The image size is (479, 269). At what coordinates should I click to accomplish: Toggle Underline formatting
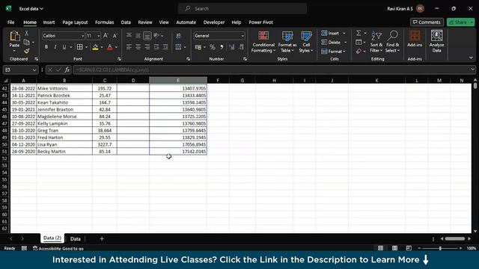click(64, 47)
